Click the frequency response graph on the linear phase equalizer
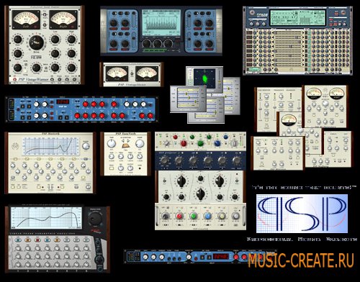Image resolution: width=360 pixels, height=282 pixels. [46, 217]
